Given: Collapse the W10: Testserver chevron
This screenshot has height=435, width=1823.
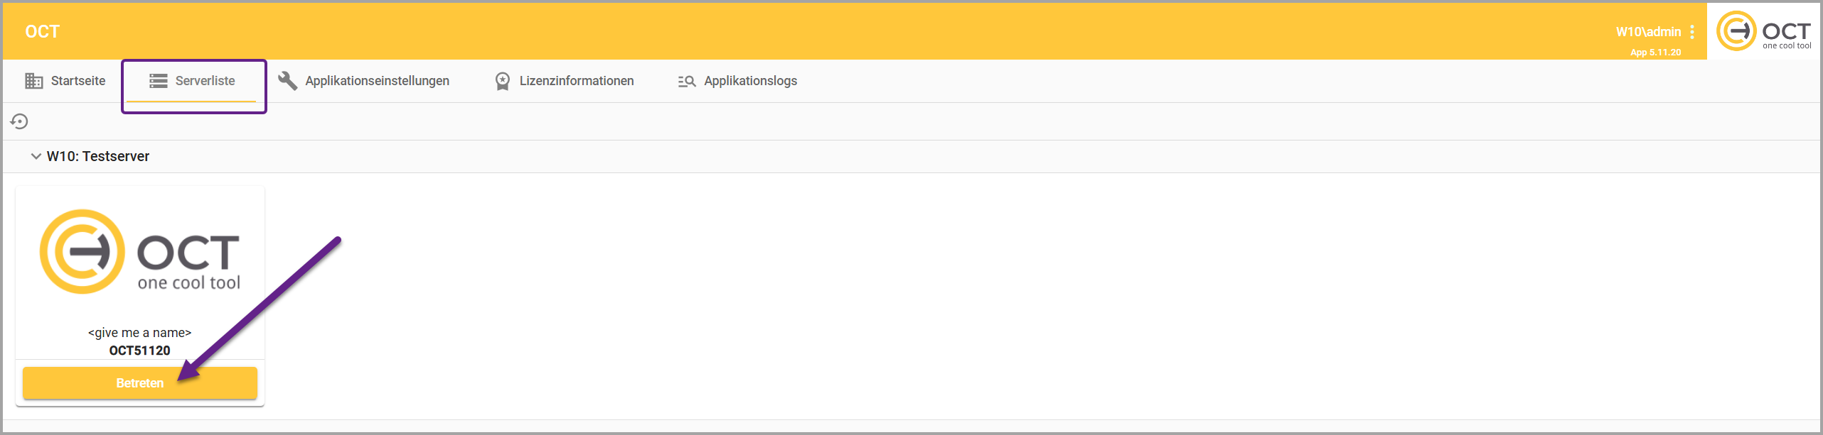Looking at the screenshot, I should pos(36,156).
